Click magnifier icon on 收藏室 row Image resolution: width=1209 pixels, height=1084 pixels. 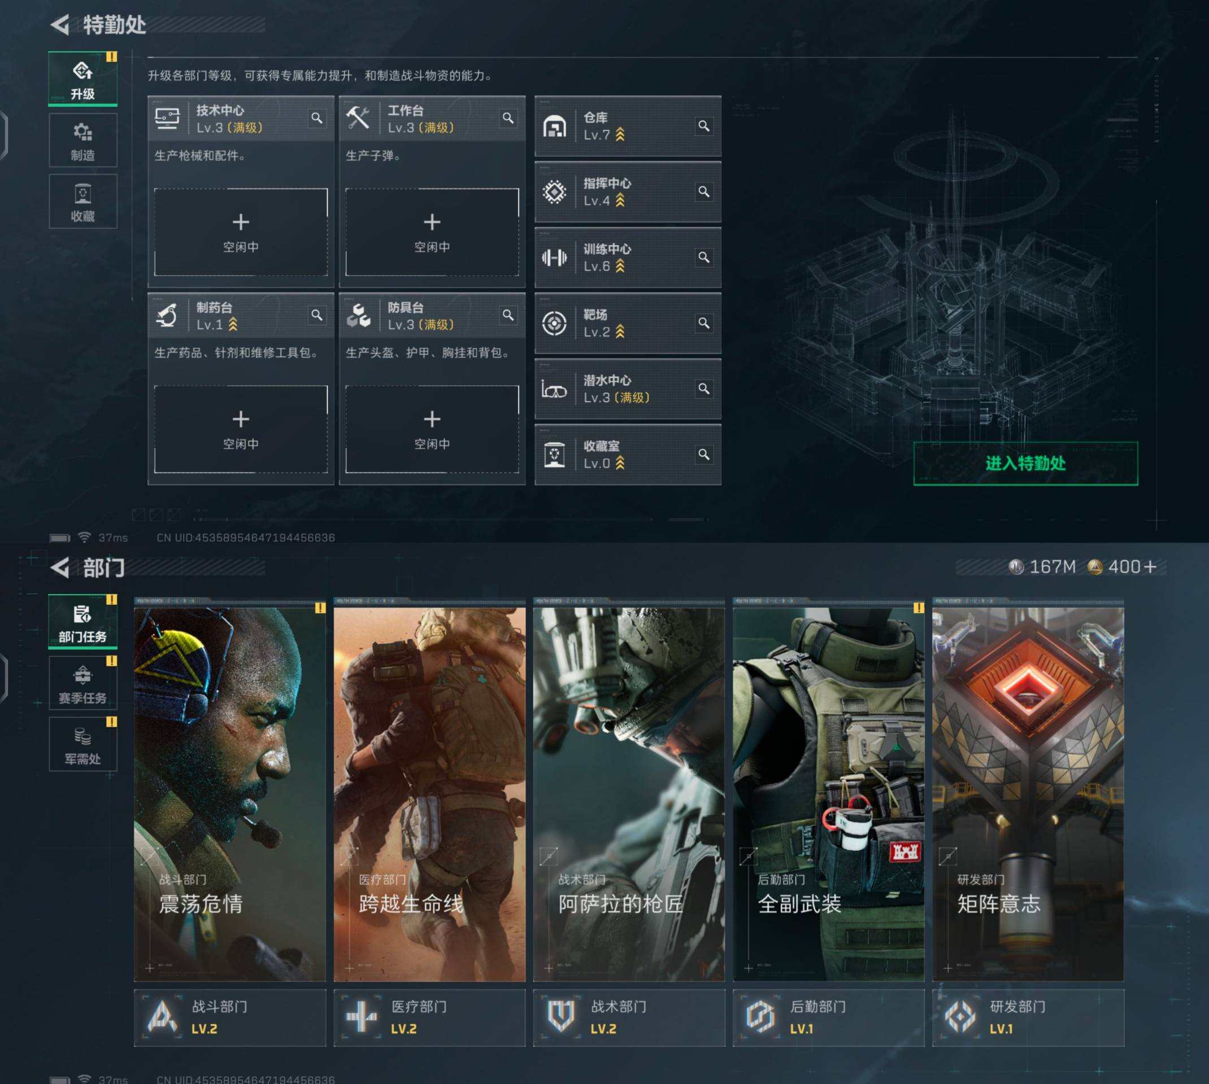click(x=704, y=454)
